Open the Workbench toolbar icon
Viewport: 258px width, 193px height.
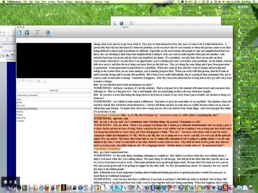click(x=27, y=33)
